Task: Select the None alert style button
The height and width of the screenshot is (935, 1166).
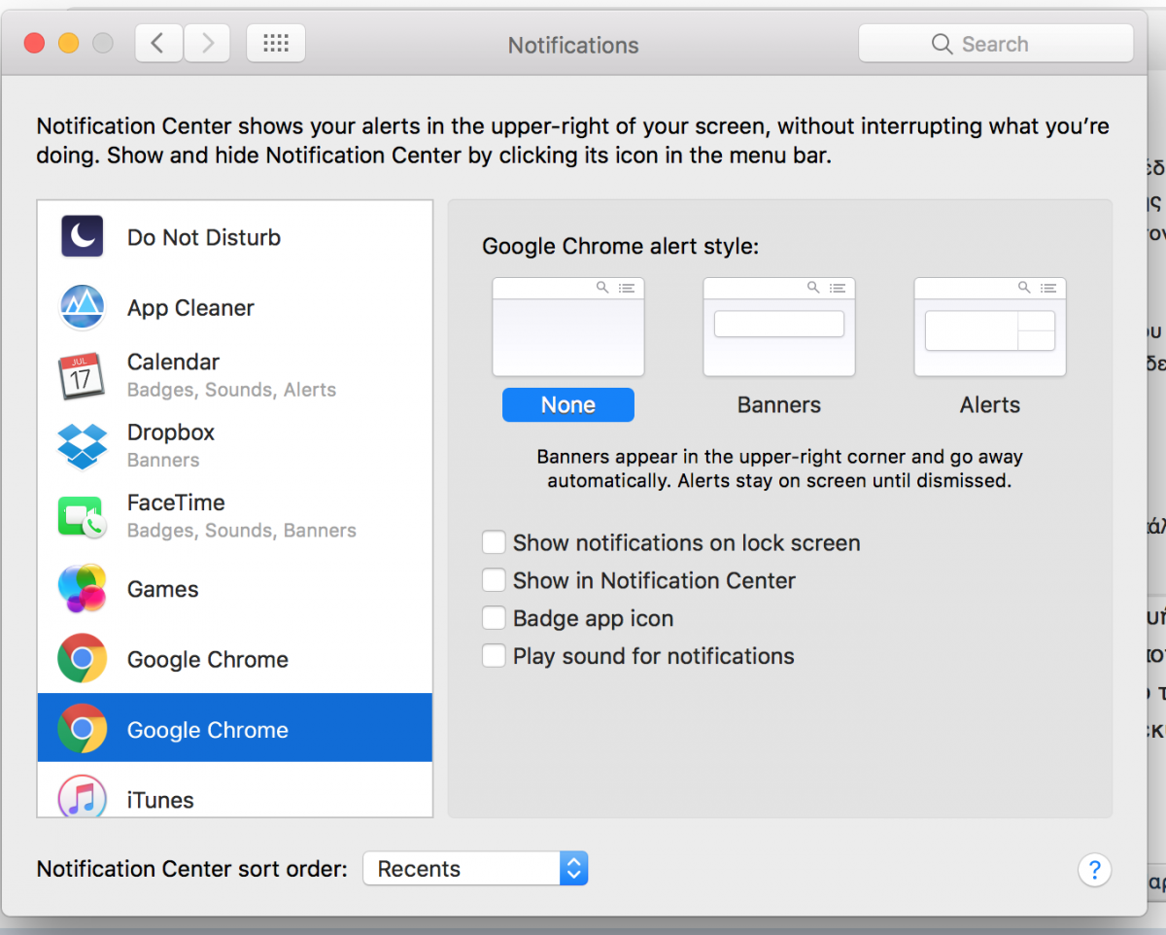Action: click(x=568, y=405)
